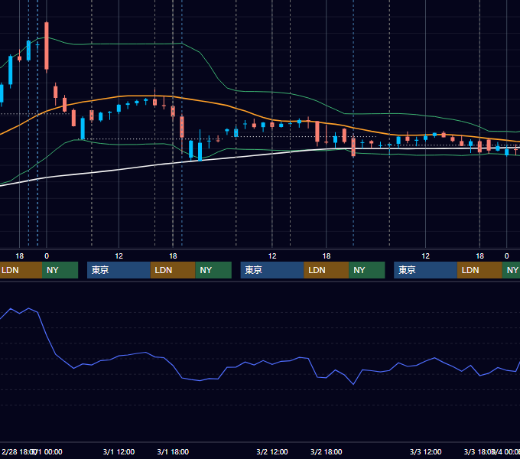The image size is (520, 459).
Task: Click the 3/2 18:00 date label
Action: pos(326,451)
